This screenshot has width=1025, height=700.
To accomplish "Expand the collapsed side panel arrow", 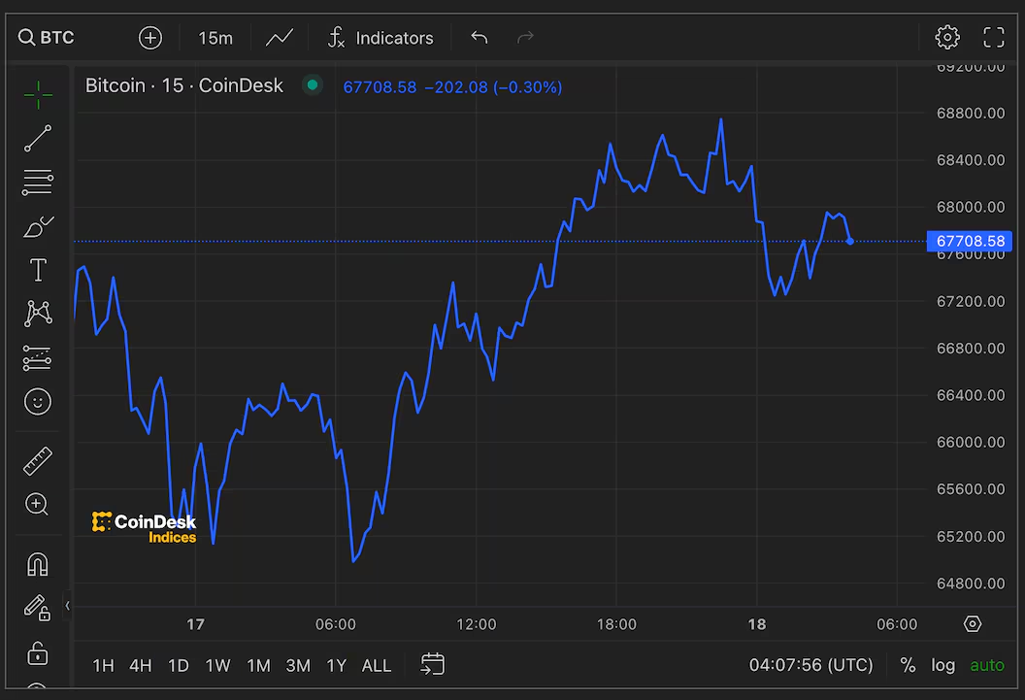I will (x=67, y=606).
